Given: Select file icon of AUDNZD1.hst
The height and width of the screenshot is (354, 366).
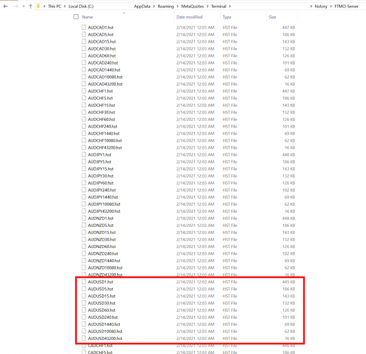Looking at the screenshot, I should 84,218.
